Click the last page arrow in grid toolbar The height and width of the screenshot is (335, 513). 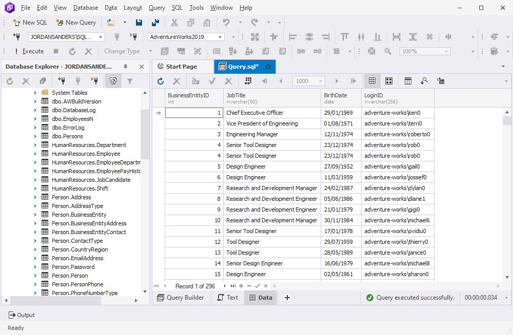(x=353, y=81)
